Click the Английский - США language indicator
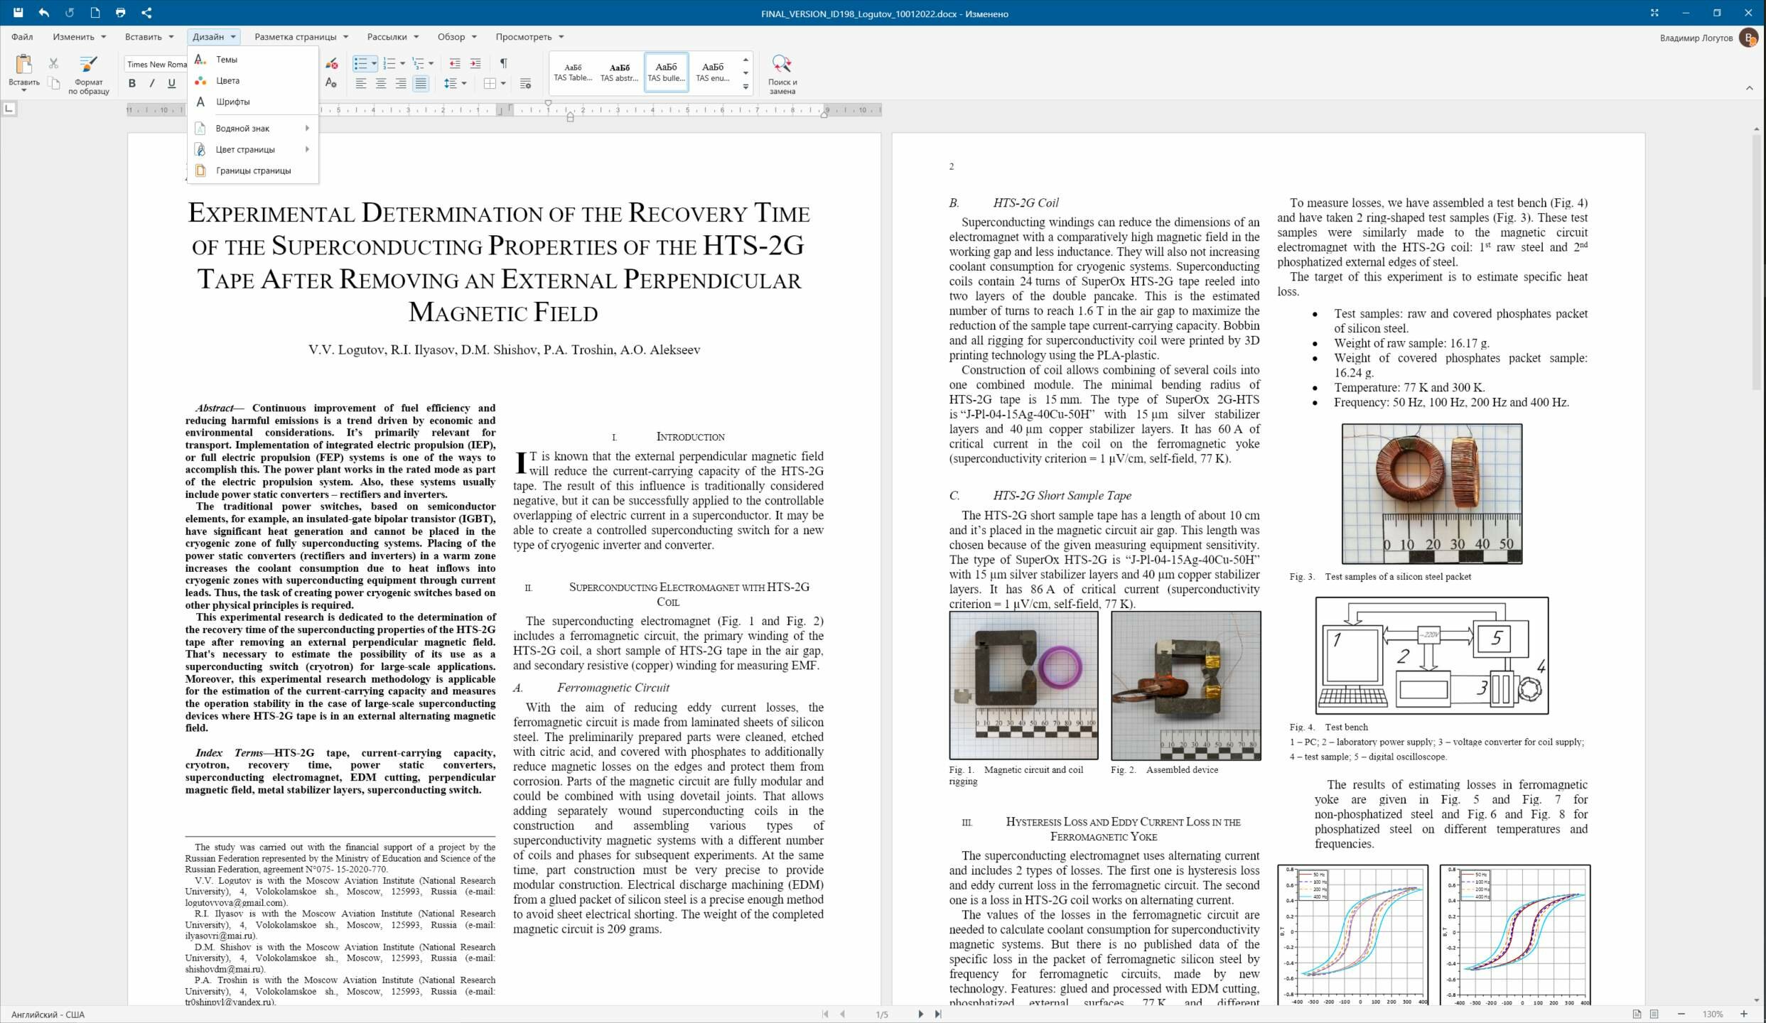This screenshot has width=1766, height=1023. point(48,1014)
